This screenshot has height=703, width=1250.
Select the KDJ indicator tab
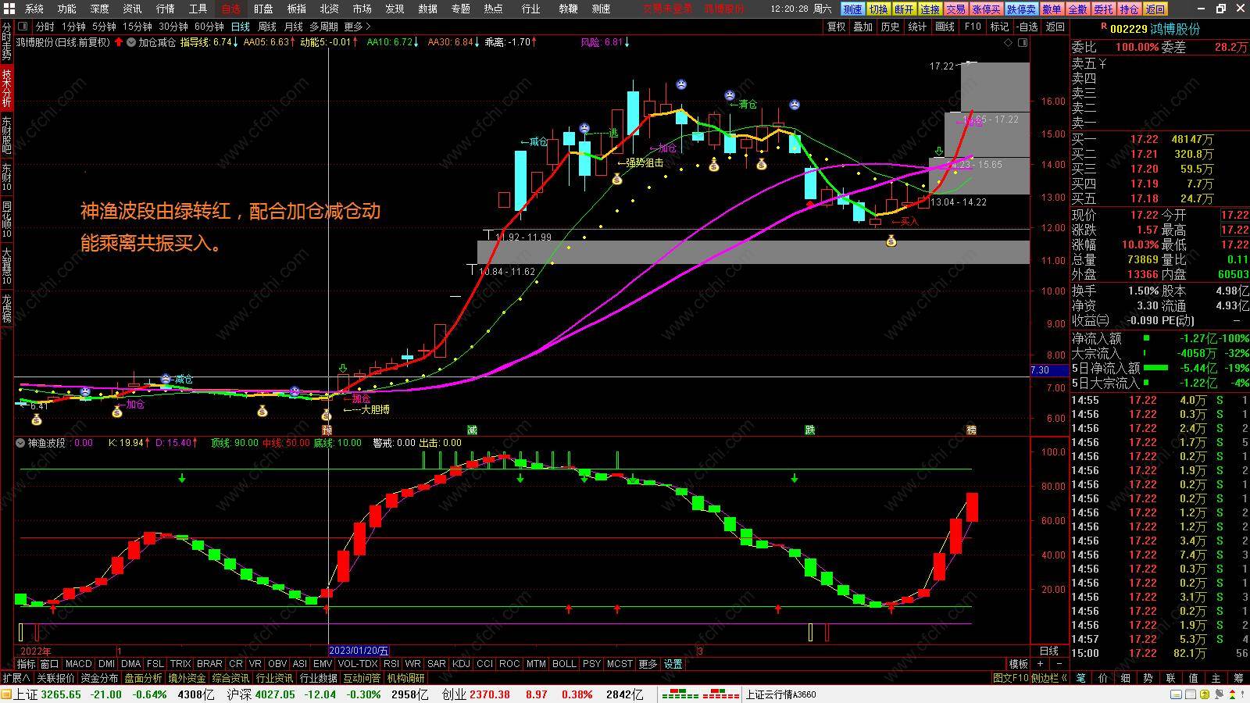tap(461, 664)
